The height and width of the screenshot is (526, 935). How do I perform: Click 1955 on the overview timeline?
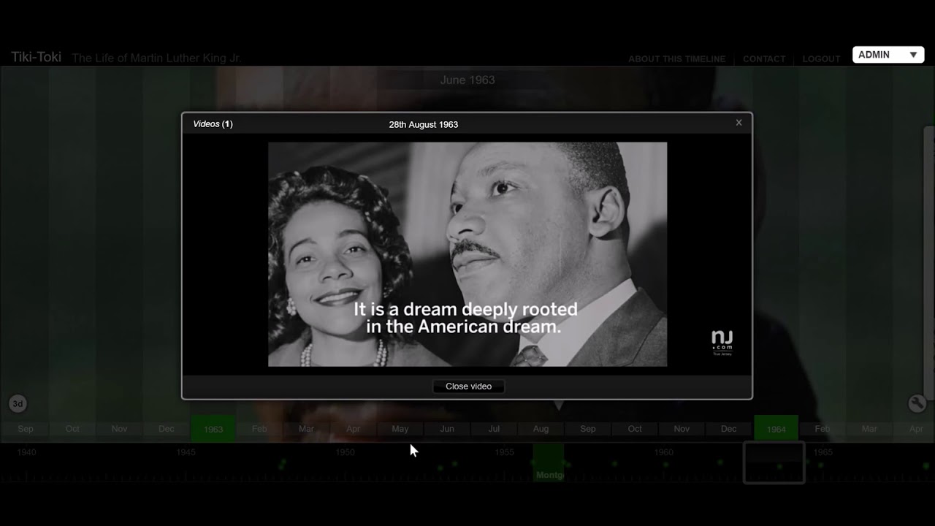[504, 452]
